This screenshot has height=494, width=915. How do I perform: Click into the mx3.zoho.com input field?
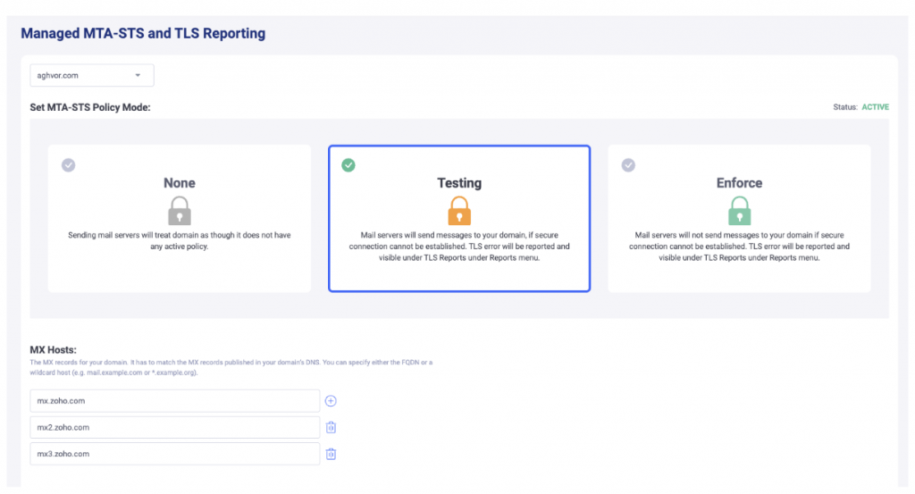pyautogui.click(x=174, y=454)
